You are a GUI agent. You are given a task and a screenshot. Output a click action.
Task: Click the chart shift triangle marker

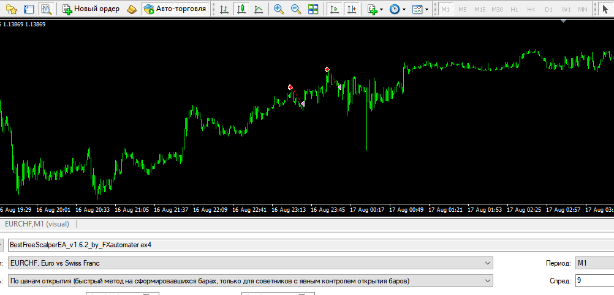pos(564,21)
